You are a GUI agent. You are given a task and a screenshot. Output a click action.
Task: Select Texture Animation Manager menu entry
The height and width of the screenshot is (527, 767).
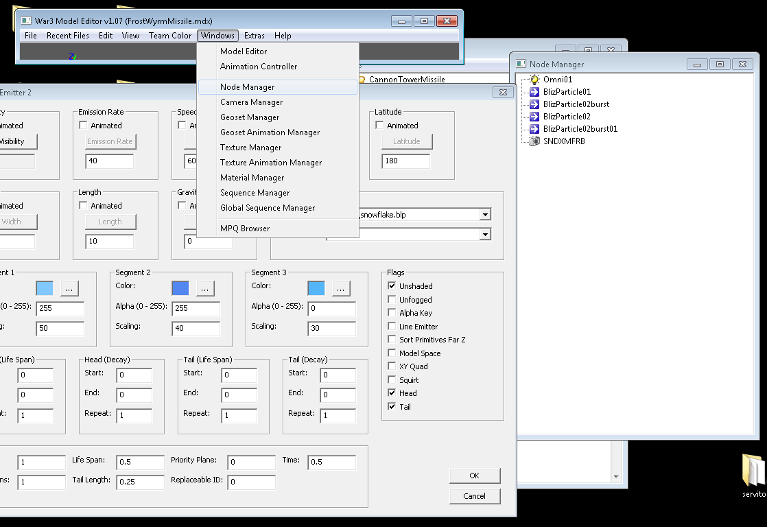tap(278, 163)
